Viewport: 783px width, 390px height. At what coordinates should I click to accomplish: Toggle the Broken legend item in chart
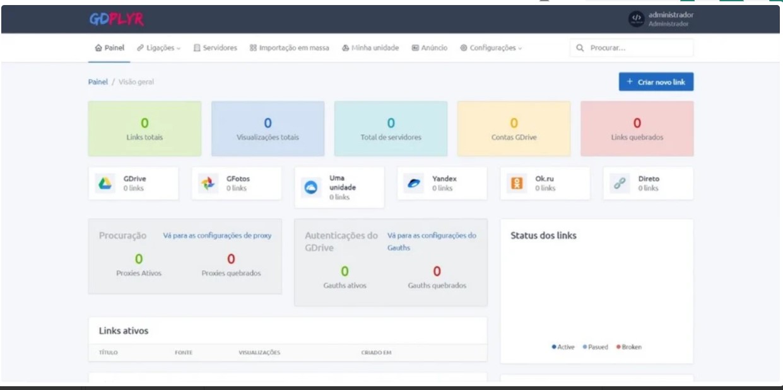628,347
